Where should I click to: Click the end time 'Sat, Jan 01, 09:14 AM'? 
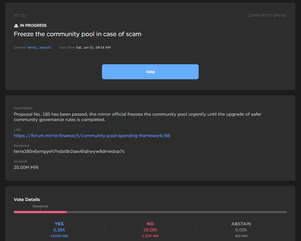click(x=93, y=47)
